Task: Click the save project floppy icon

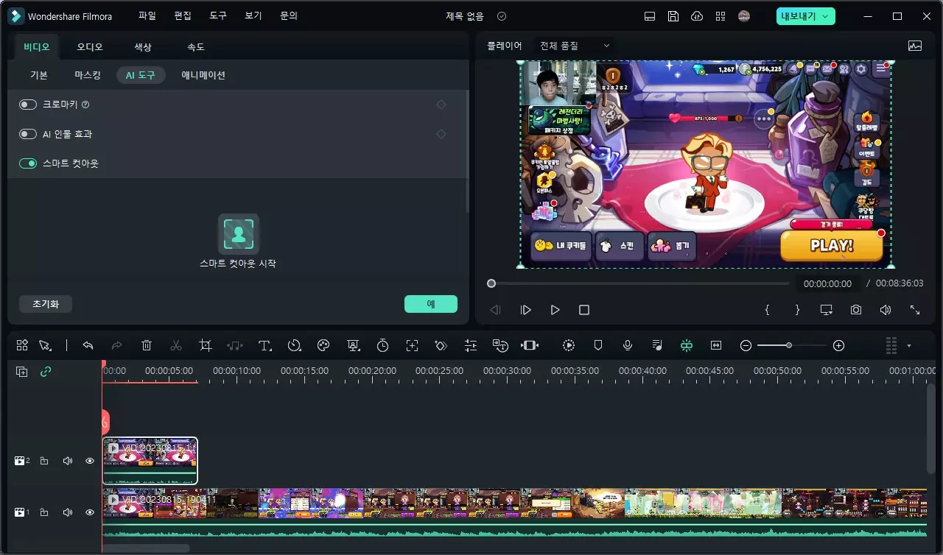Action: (x=673, y=16)
